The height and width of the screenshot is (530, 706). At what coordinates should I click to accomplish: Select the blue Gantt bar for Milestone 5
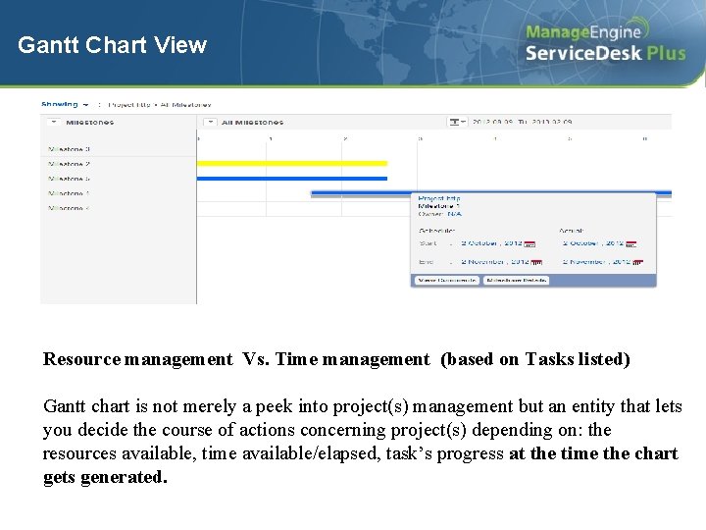[292, 179]
